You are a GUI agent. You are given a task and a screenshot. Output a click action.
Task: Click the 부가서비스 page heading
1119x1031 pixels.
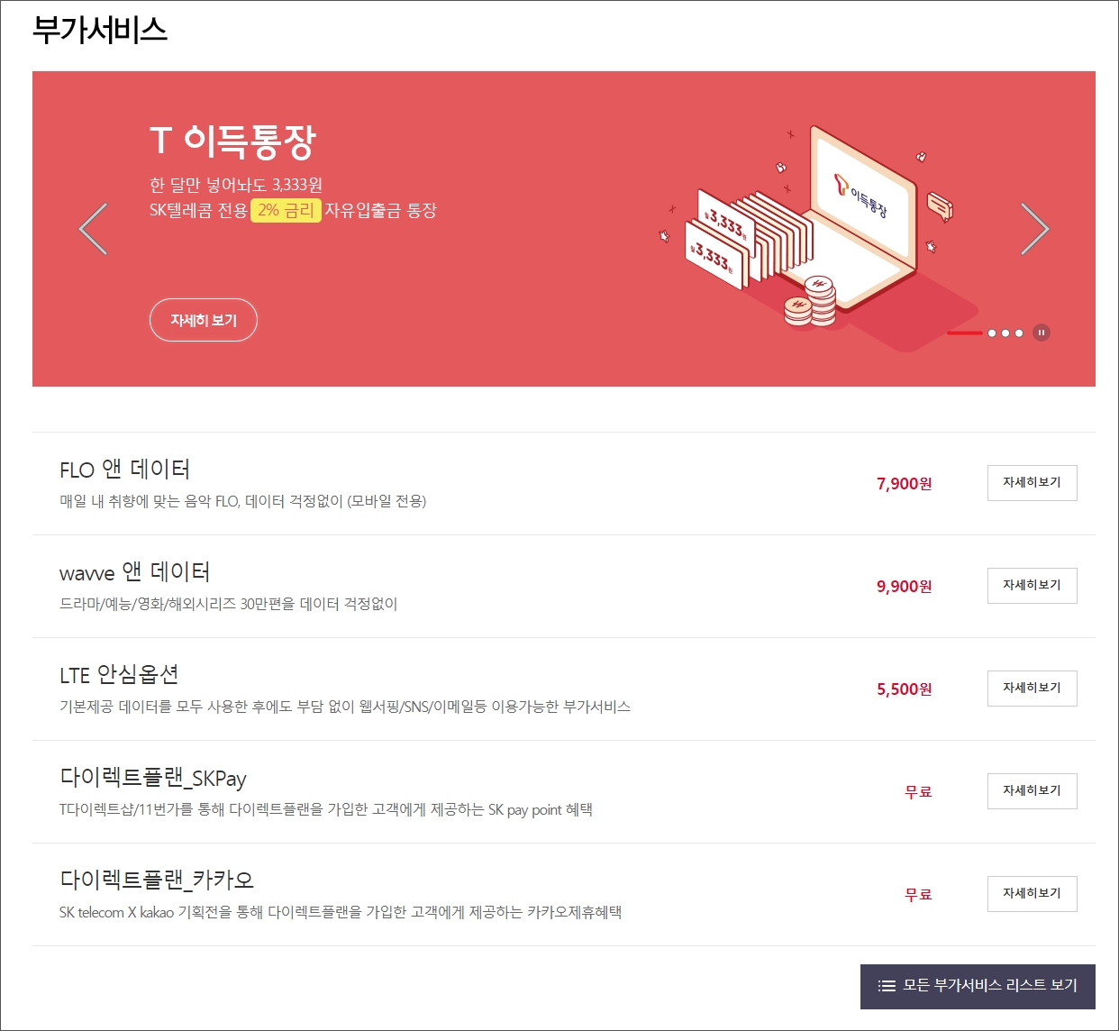coord(100,31)
